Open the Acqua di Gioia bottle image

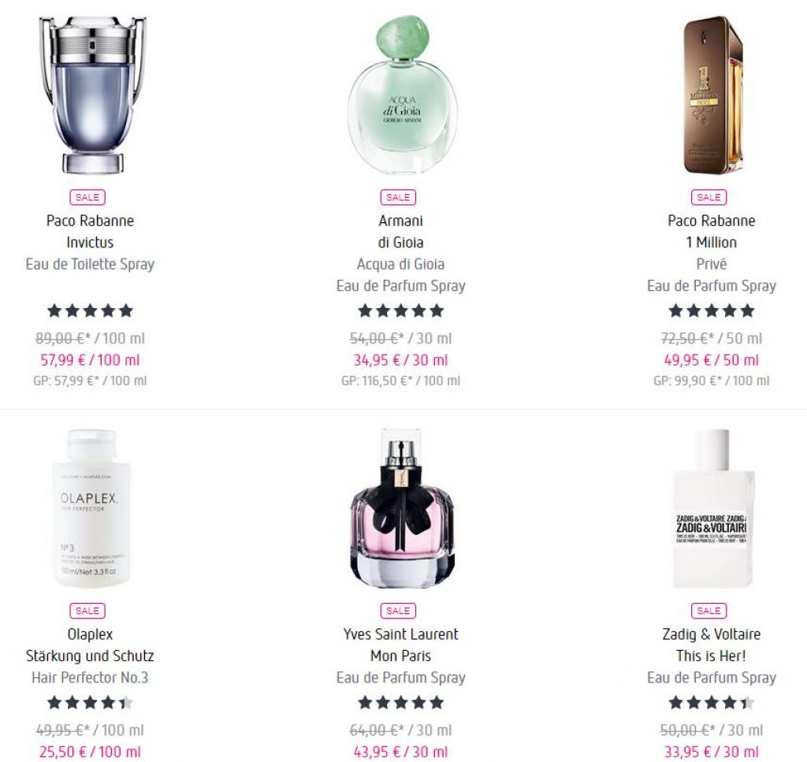coord(401,95)
